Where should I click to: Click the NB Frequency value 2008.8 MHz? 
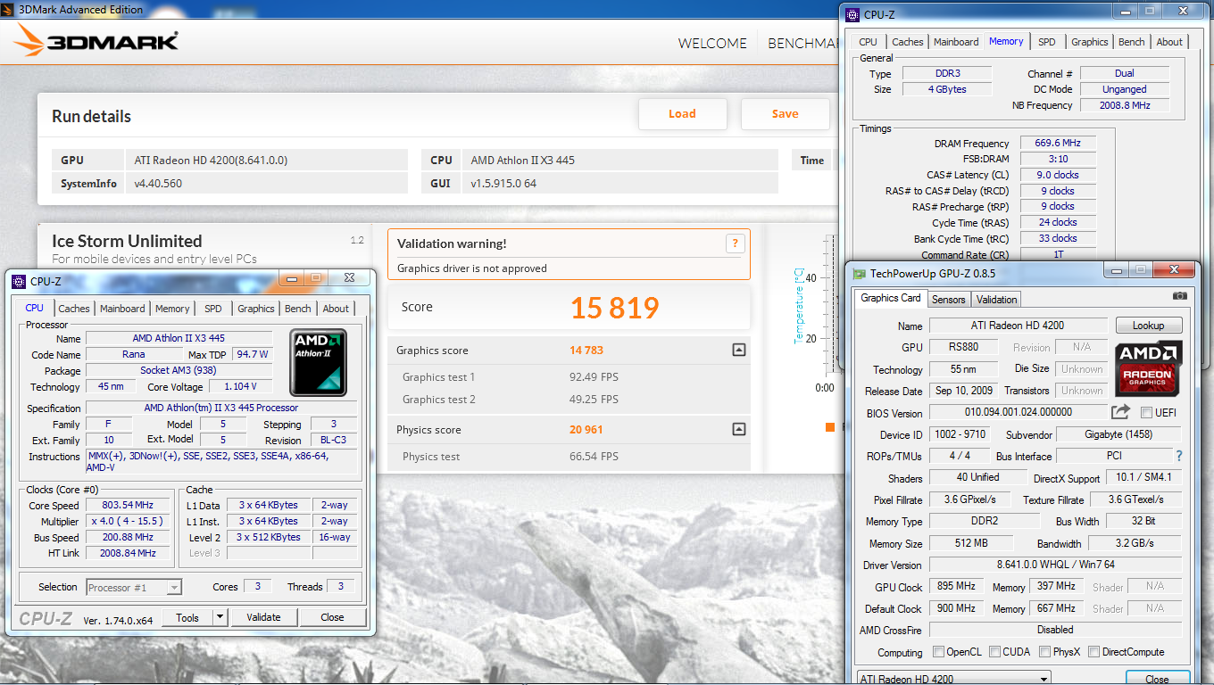(x=1124, y=105)
